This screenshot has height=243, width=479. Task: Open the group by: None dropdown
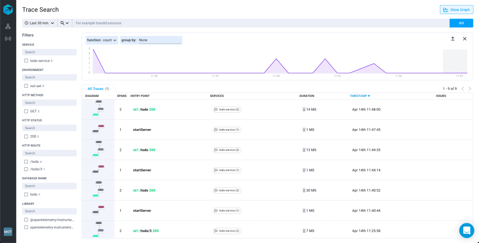pos(151,40)
